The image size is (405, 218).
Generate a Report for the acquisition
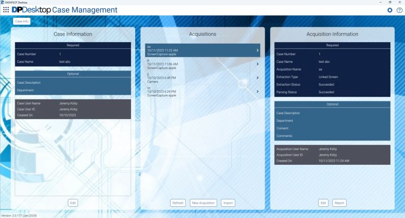coord(339,203)
